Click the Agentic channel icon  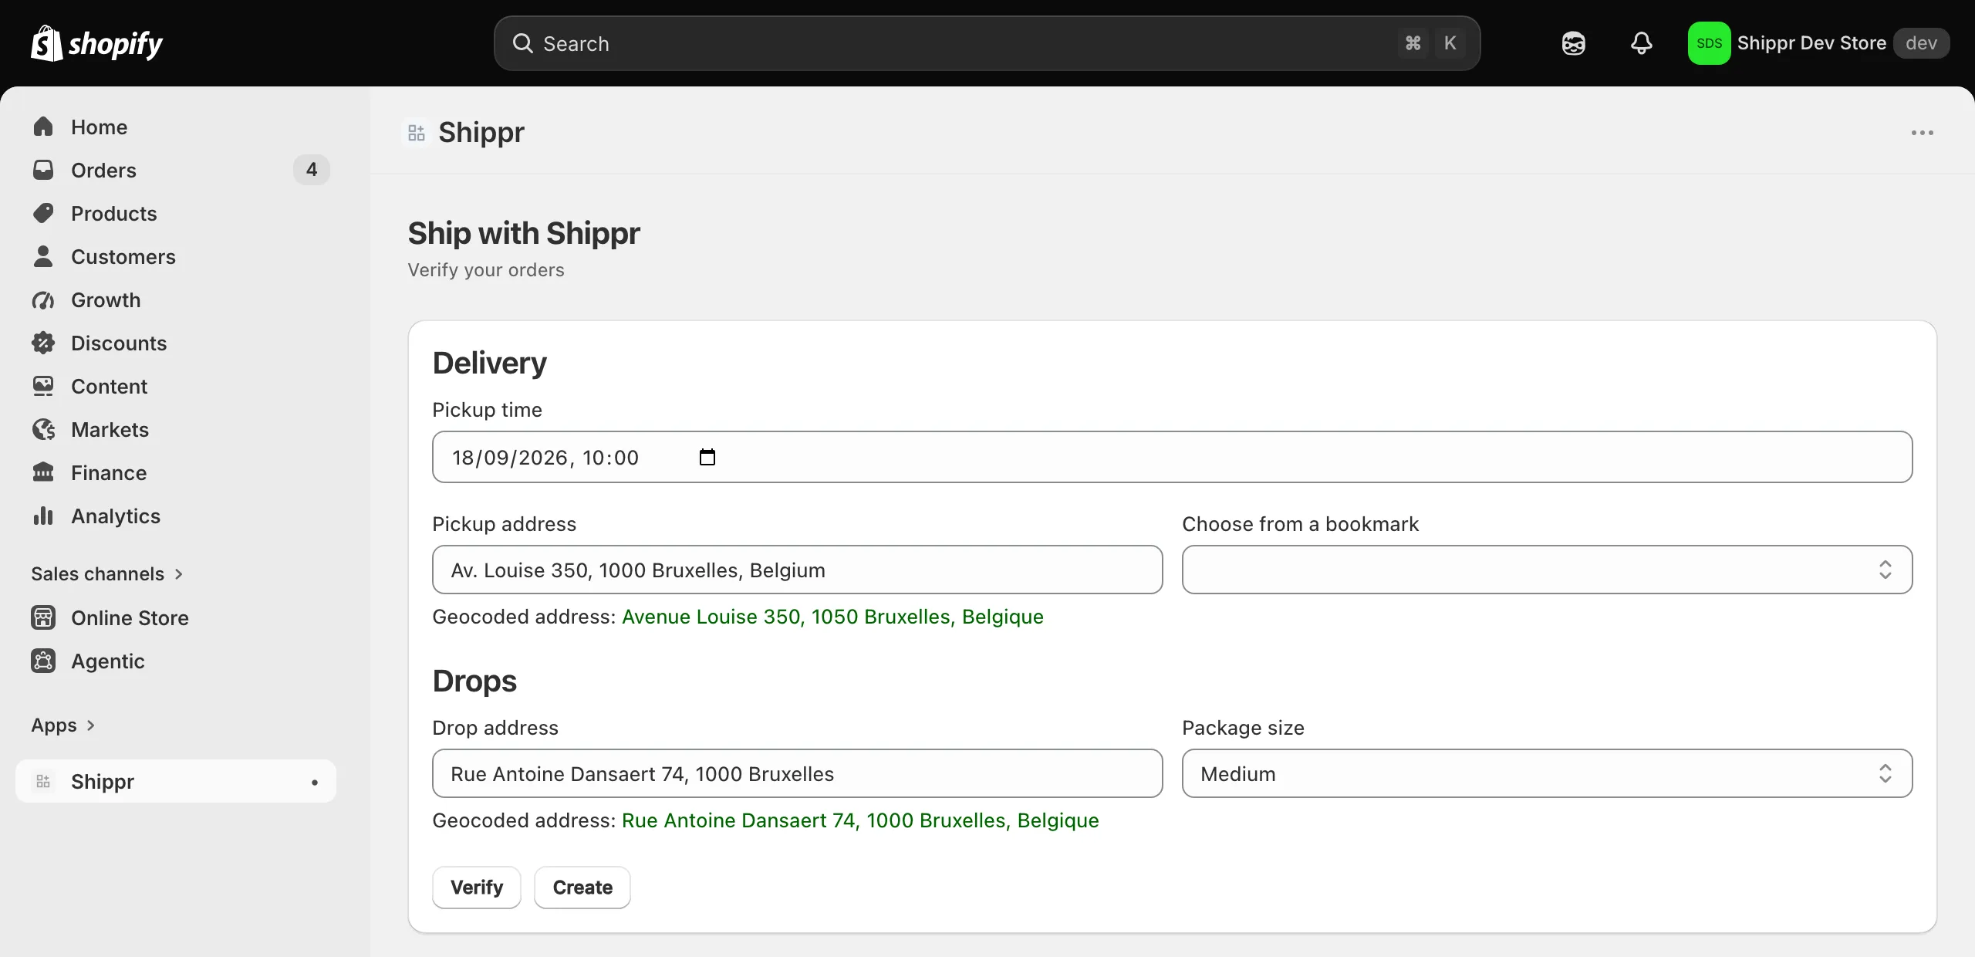tap(43, 661)
